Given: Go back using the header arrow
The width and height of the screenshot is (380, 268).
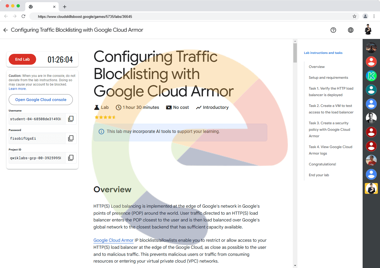Looking at the screenshot, I should [5, 30].
